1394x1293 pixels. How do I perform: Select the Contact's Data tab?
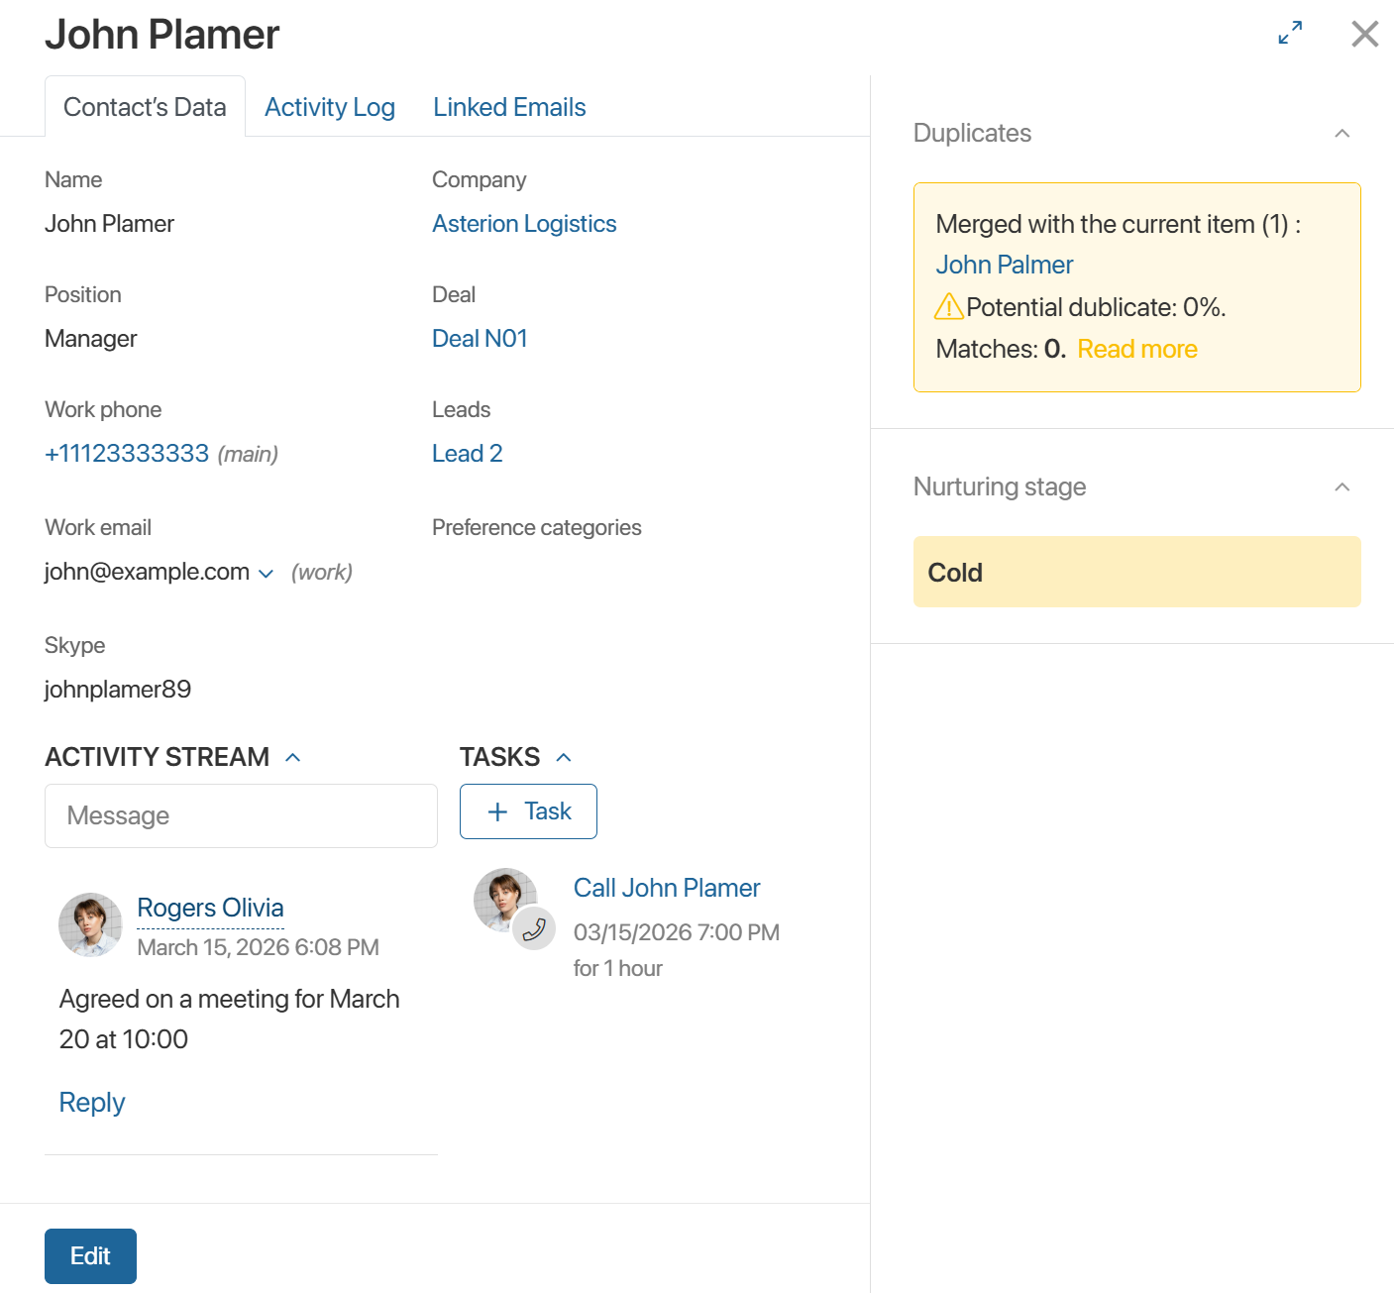click(x=145, y=107)
